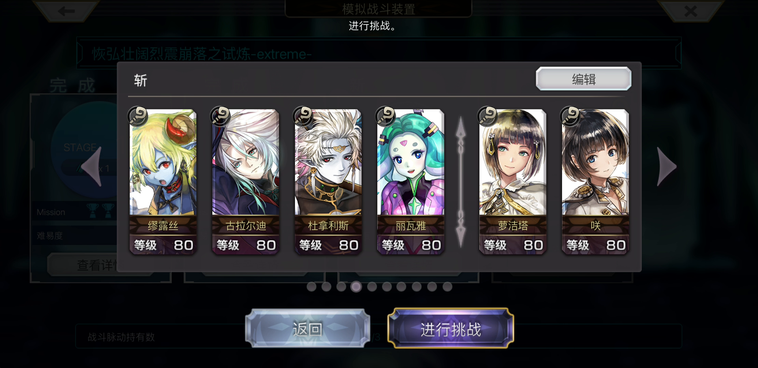Image resolution: width=758 pixels, height=368 pixels.
Task: Go to previous party with left arrow
Action: (x=92, y=167)
